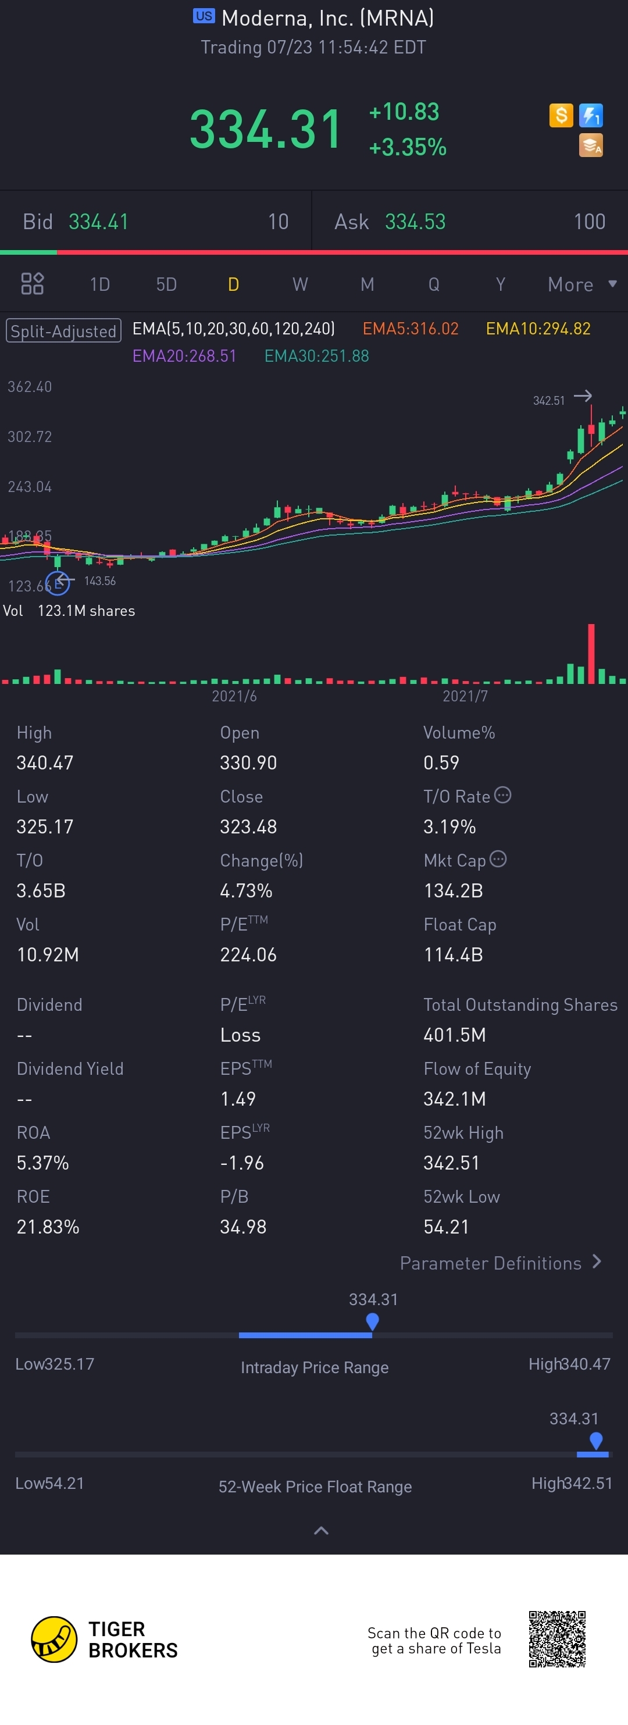Select the D daily chart tab
628x1725 pixels.
pyautogui.click(x=234, y=284)
